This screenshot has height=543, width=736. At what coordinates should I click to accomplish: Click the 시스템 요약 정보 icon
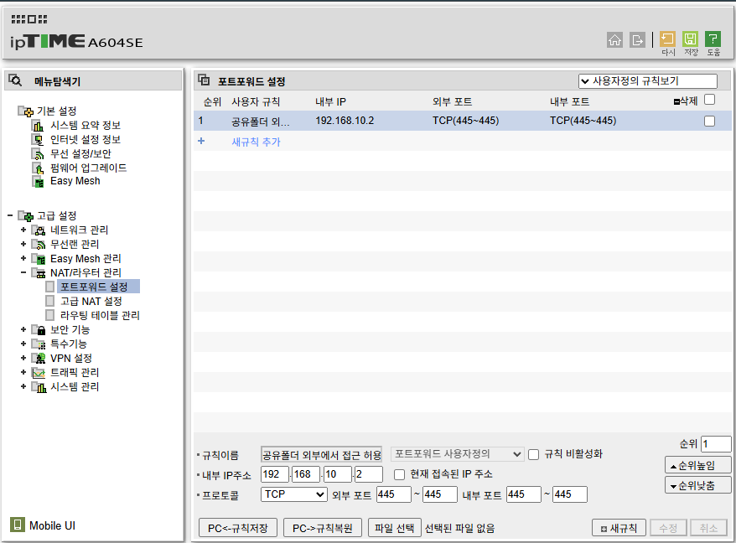[38, 126]
